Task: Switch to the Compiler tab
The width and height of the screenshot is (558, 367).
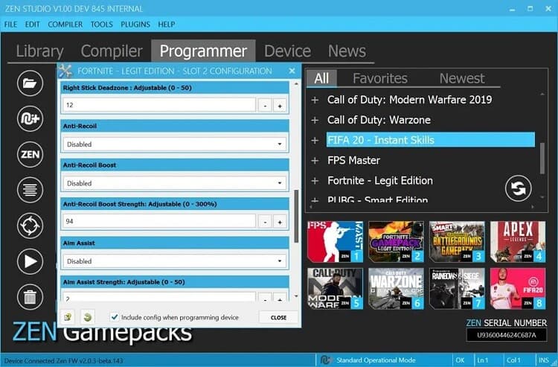Action: click(112, 51)
